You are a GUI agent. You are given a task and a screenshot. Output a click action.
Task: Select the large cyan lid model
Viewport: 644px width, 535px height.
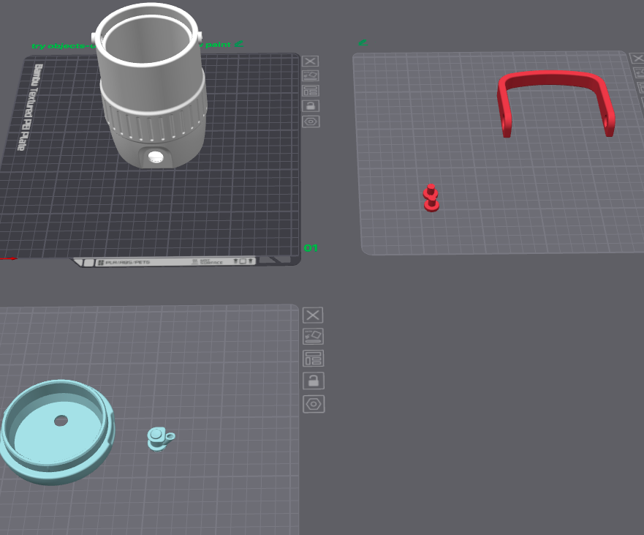(x=58, y=432)
